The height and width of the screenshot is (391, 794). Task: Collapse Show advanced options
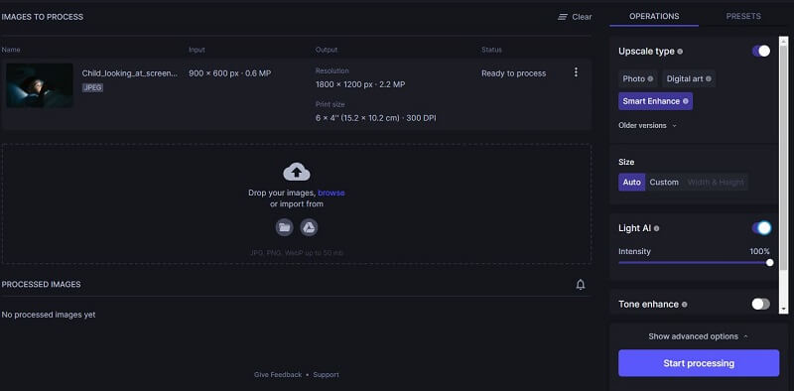pyautogui.click(x=699, y=336)
